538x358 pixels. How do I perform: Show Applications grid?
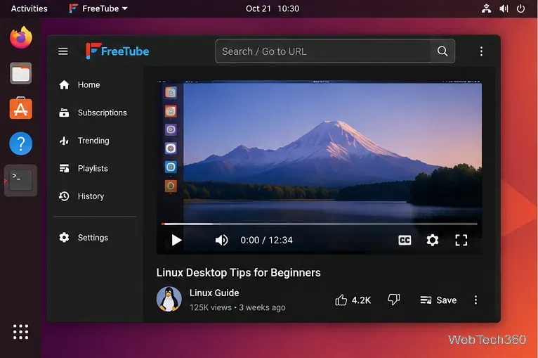20,331
